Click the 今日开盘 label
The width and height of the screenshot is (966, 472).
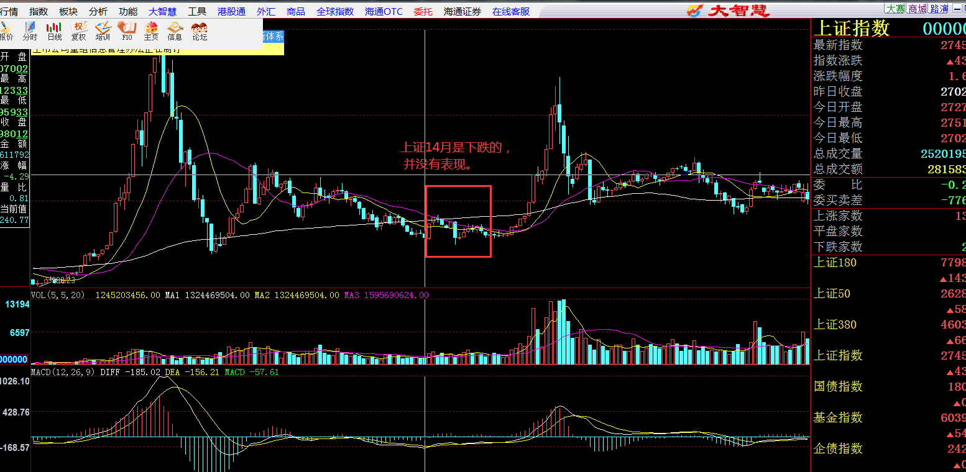(x=838, y=107)
